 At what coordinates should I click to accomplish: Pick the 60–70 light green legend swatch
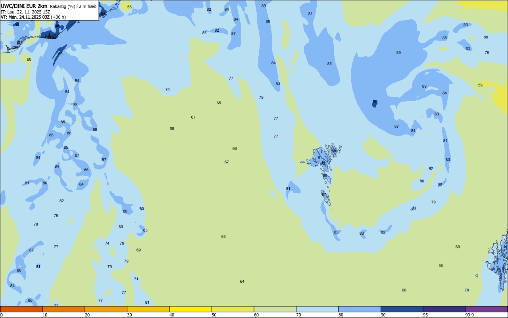275,309
